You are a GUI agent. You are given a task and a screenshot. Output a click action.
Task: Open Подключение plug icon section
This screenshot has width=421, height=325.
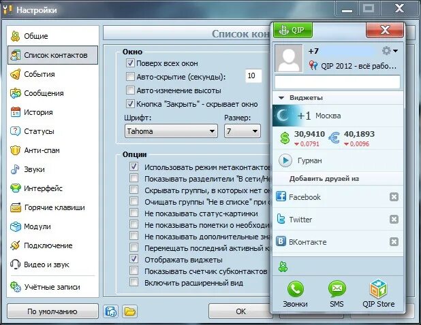click(15, 245)
